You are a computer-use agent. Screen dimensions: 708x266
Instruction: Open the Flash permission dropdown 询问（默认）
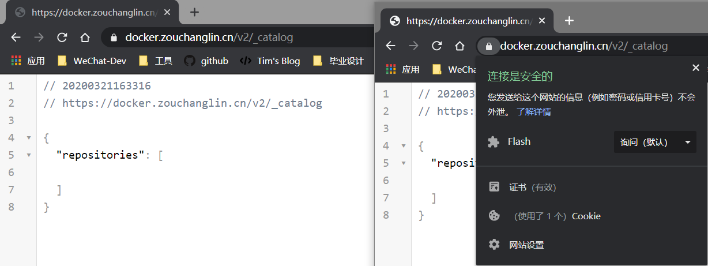pos(655,142)
